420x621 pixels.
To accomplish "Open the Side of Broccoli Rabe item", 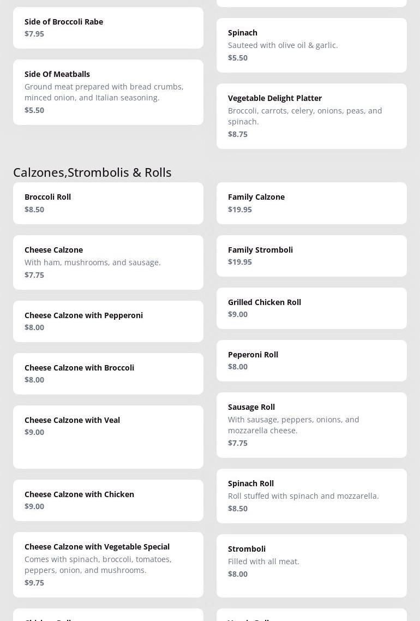I will pyautogui.click(x=108, y=28).
